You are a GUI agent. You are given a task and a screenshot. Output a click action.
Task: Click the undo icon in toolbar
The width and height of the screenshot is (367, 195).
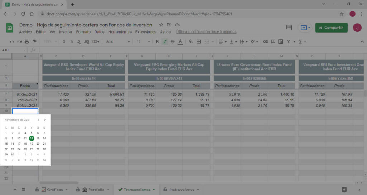click(11, 41)
